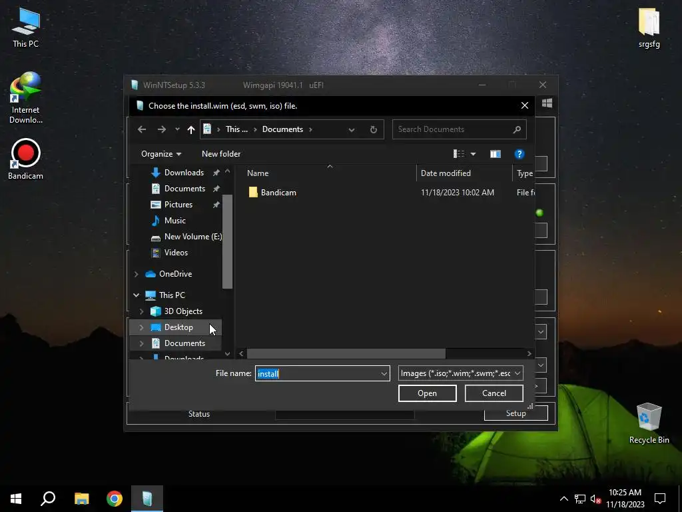Create a New folder
The width and height of the screenshot is (682, 512).
click(x=221, y=154)
